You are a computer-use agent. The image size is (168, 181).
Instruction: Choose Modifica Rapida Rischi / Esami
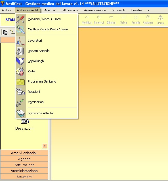click(x=47, y=29)
